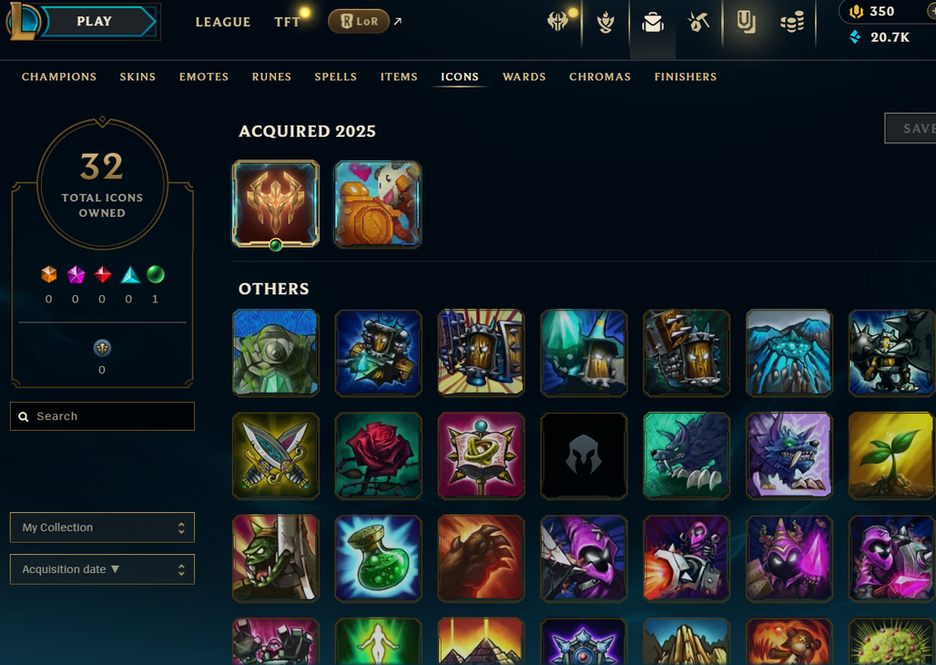Select the green potion summoner icon

click(x=379, y=558)
